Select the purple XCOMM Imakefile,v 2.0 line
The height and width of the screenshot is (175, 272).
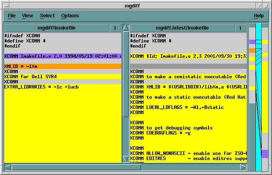click(x=63, y=56)
